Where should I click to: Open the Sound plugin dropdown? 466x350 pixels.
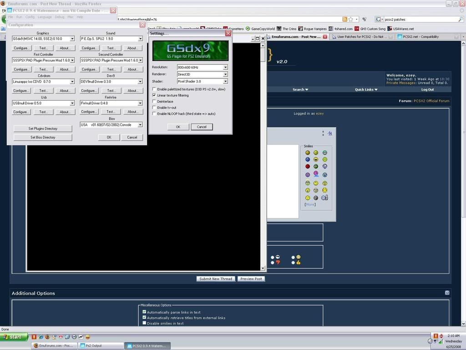pyautogui.click(x=140, y=39)
